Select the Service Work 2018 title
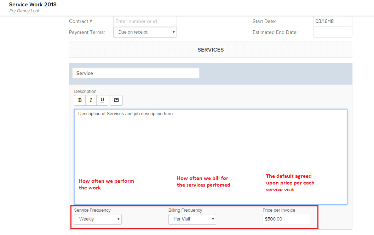 tap(33, 5)
